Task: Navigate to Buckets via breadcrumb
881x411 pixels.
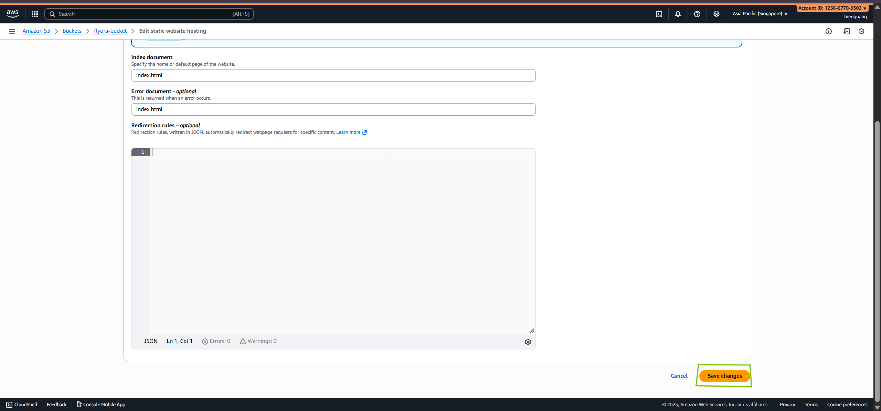Action: click(72, 31)
